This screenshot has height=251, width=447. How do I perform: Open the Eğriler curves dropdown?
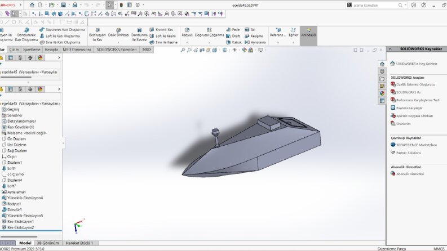[293, 43]
